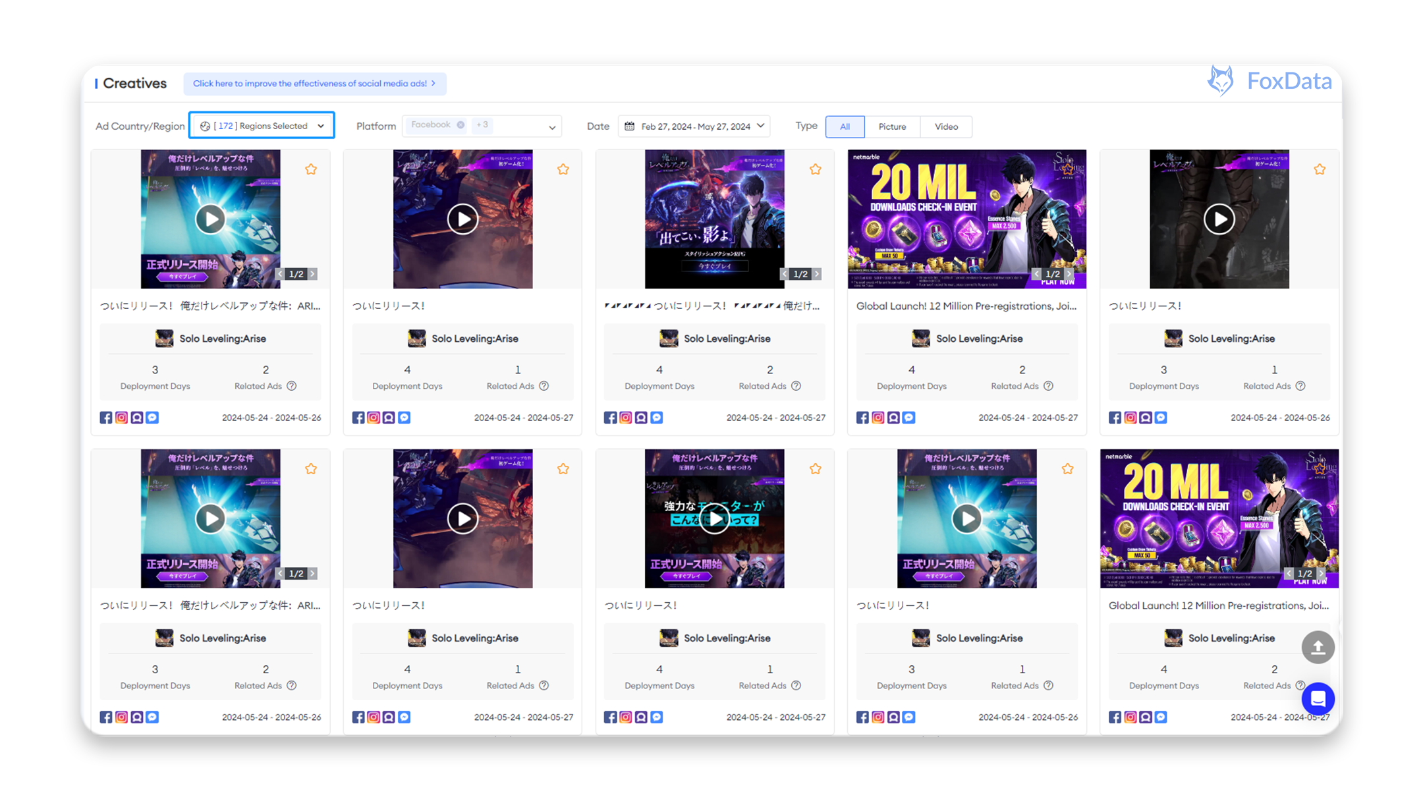Screen dimensions: 1423x801
Task: Favorite the 強力なモンスターが video creative
Action: 815,469
